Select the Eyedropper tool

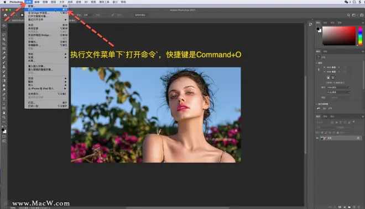coord(4,53)
